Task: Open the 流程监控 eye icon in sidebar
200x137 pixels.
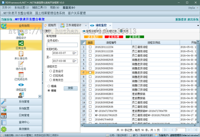Action: coord(21,85)
